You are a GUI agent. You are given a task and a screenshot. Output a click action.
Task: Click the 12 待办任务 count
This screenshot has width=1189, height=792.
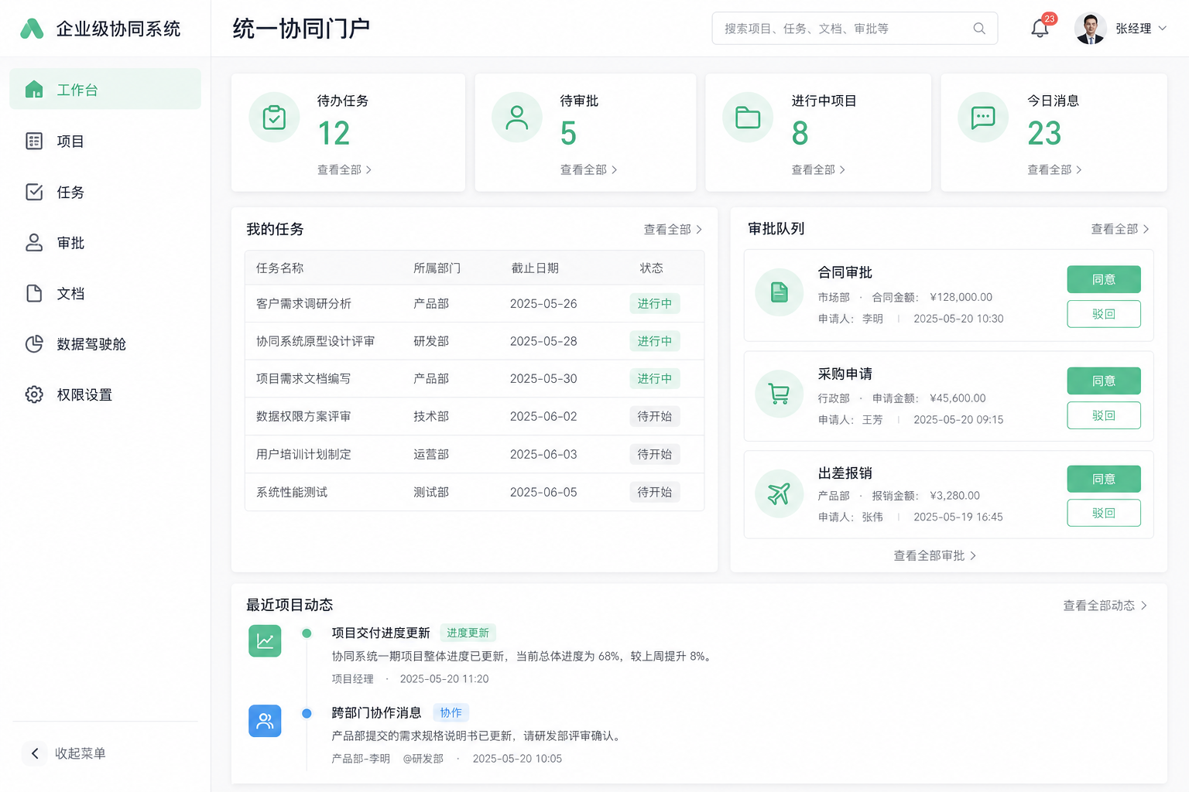pos(334,134)
